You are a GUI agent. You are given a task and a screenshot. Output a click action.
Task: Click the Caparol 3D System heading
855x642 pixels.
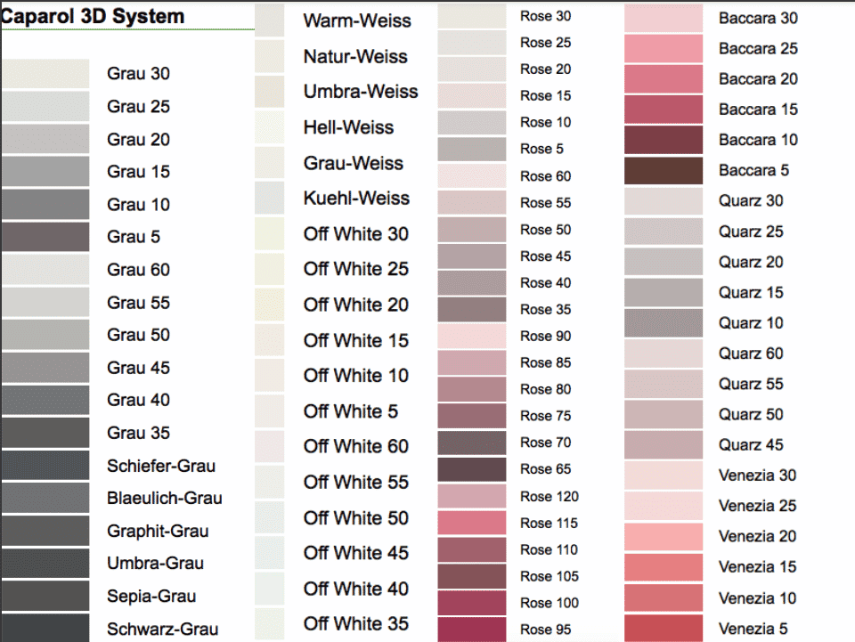tap(93, 16)
